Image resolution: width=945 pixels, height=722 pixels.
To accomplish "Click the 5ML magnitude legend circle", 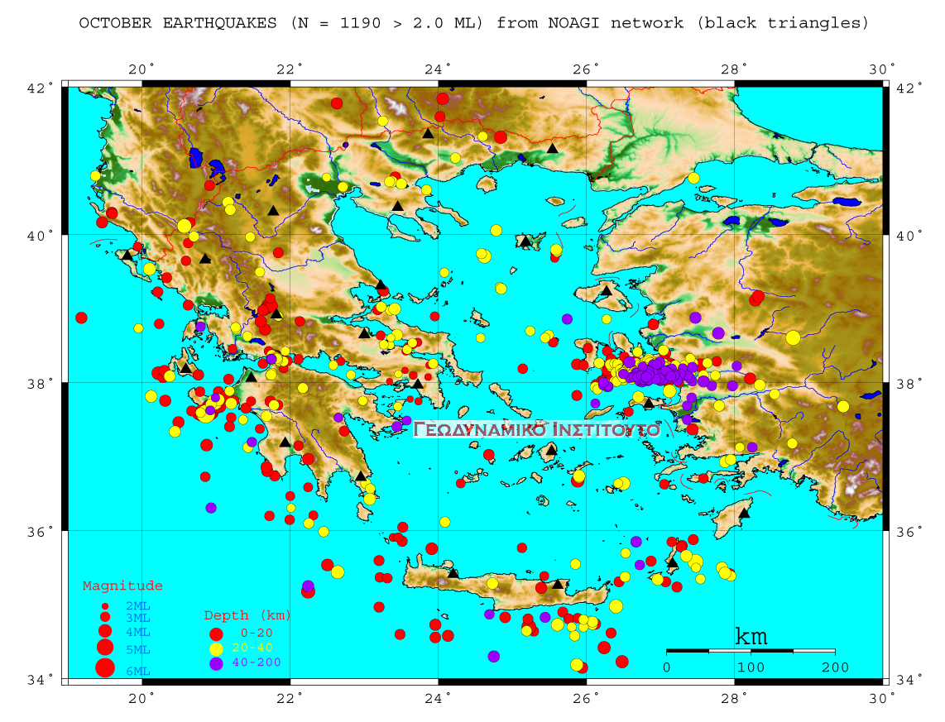I will 105,648.
